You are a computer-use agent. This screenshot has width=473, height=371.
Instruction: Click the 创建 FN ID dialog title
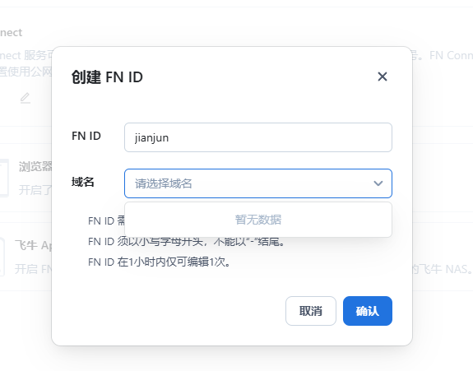(107, 77)
